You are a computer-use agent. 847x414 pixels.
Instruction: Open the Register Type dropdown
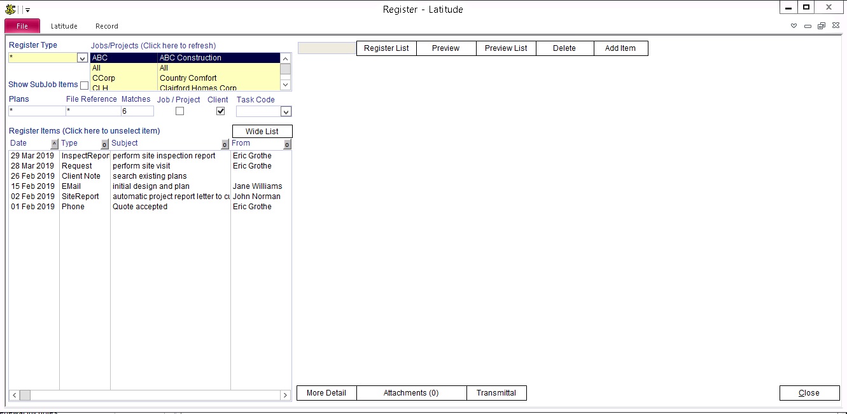[x=81, y=58]
